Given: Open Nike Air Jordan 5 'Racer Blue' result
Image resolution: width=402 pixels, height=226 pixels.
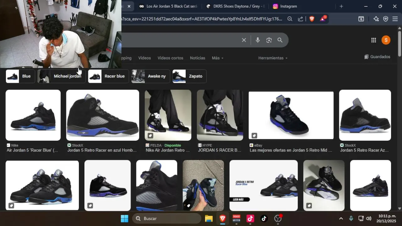Looking at the screenshot, I should point(32,150).
